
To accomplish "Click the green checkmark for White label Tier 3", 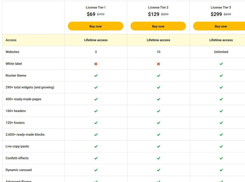I will (x=221, y=64).
